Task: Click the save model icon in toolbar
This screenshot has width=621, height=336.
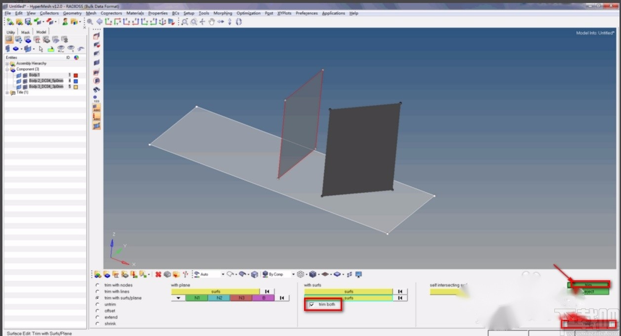Action: click(28, 22)
